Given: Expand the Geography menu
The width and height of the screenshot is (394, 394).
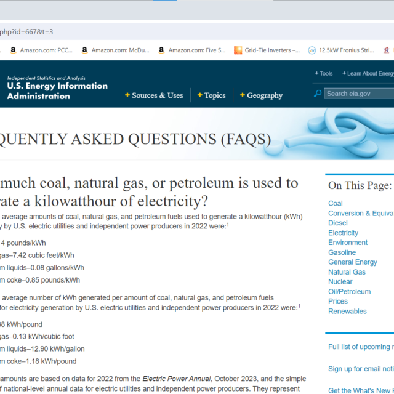Looking at the screenshot, I should pos(261,95).
